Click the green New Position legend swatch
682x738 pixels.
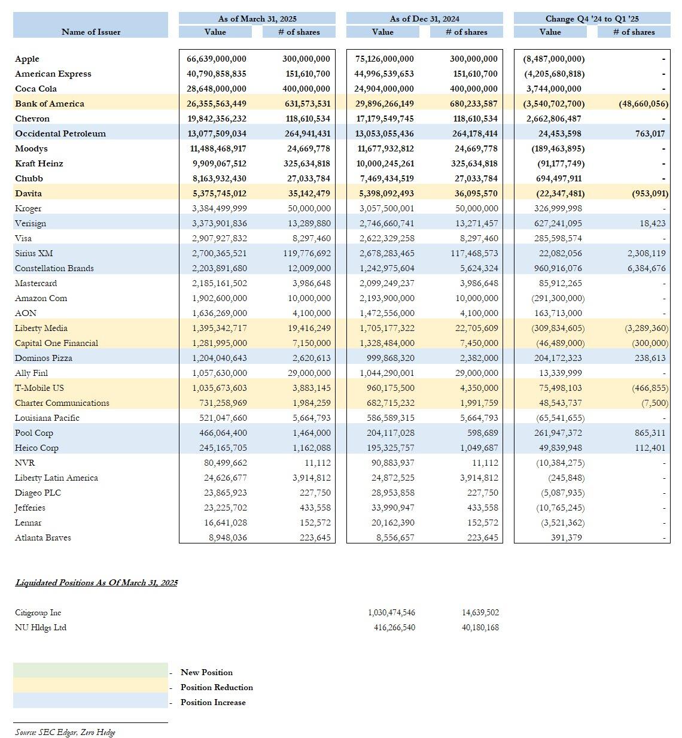tap(90, 670)
